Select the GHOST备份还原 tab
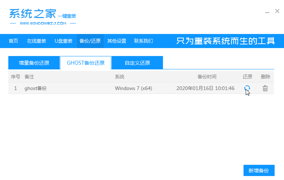This screenshot has height=180, width=284. [86, 63]
